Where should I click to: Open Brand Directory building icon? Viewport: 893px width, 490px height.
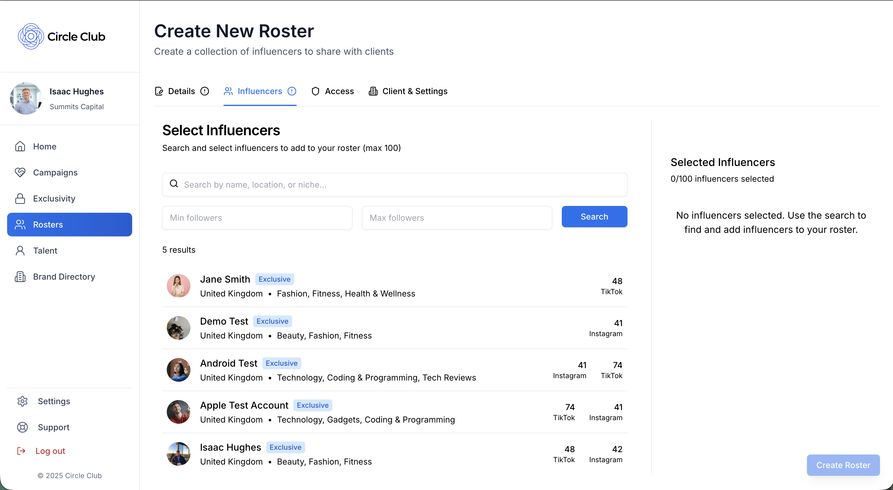20,276
